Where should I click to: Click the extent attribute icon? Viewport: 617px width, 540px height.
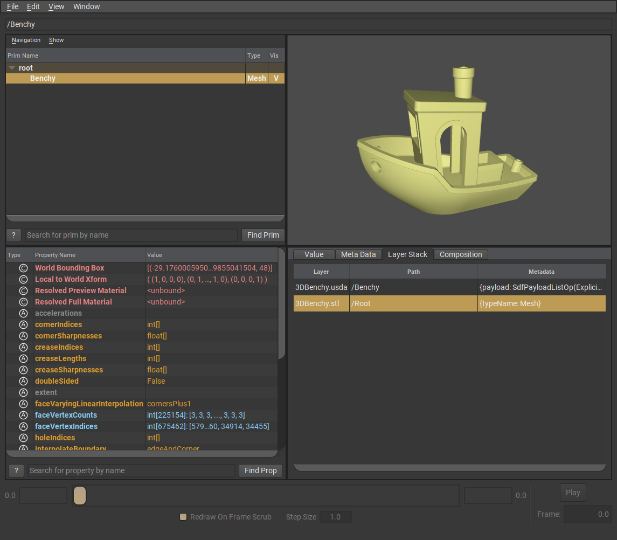coord(24,392)
